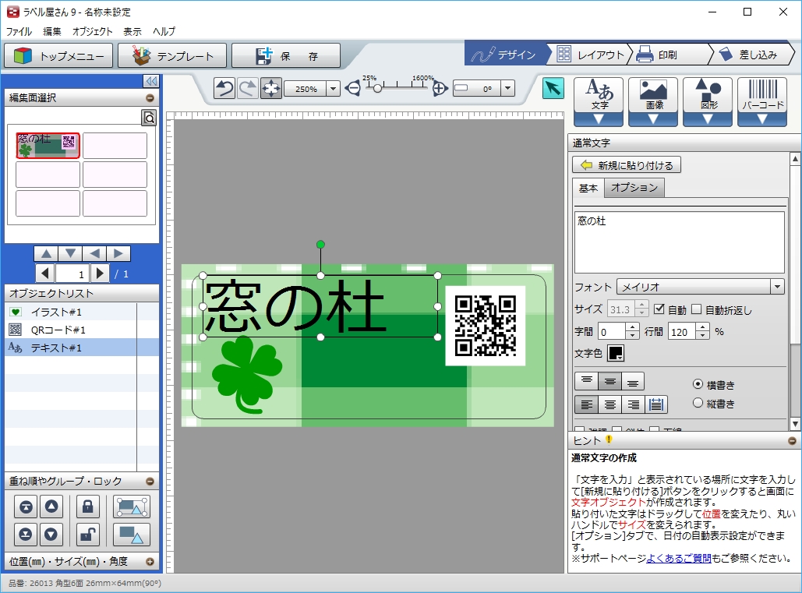Open the 画像 image tool
The height and width of the screenshot is (593, 802).
point(653,101)
